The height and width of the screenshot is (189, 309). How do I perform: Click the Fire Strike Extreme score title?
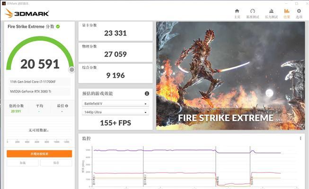pos(31,26)
